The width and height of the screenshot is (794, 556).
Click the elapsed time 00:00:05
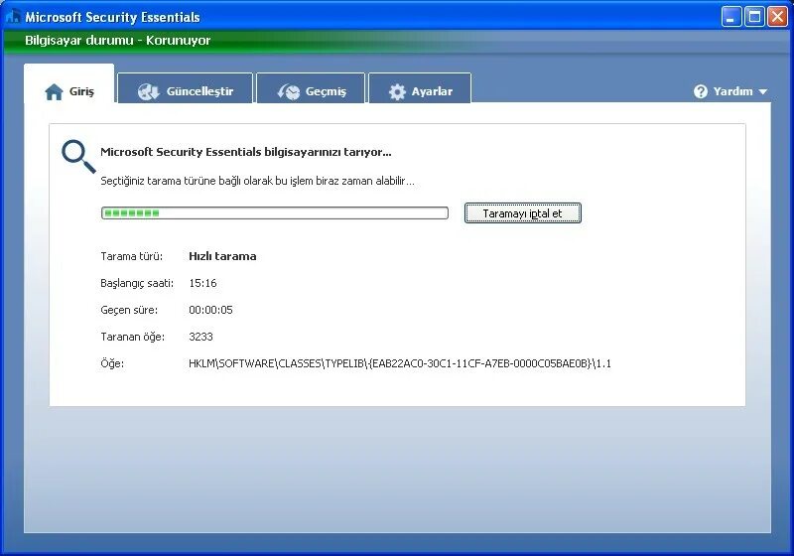[210, 310]
